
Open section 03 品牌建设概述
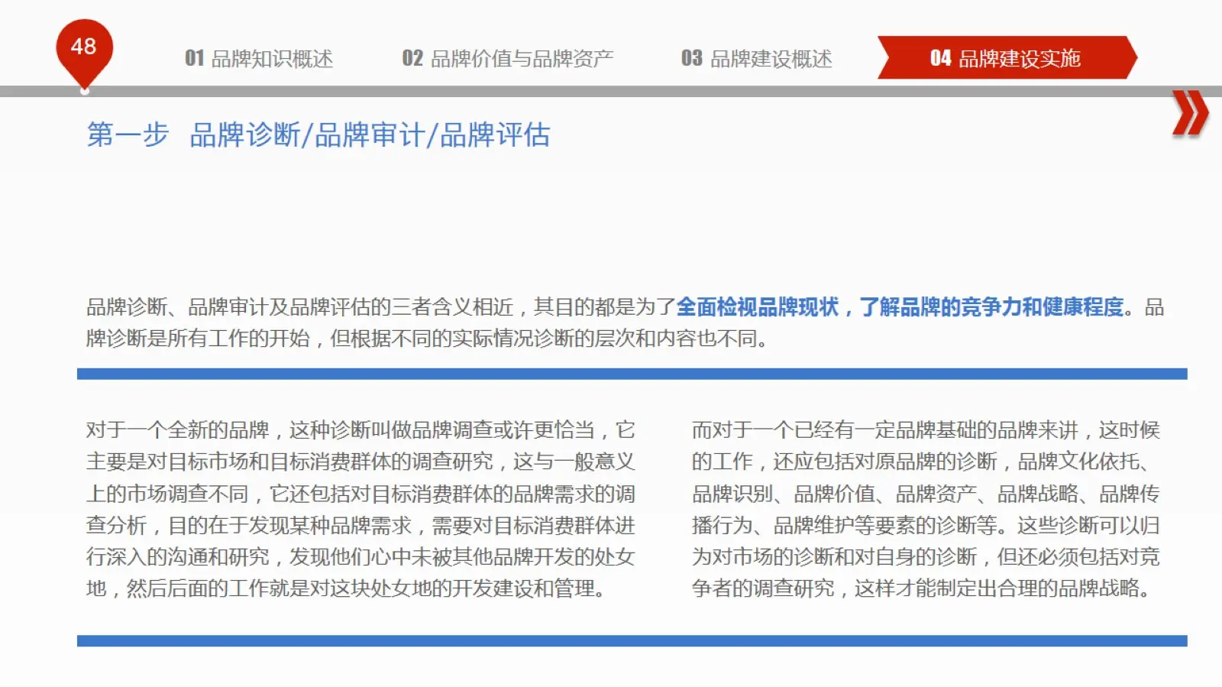tap(757, 58)
